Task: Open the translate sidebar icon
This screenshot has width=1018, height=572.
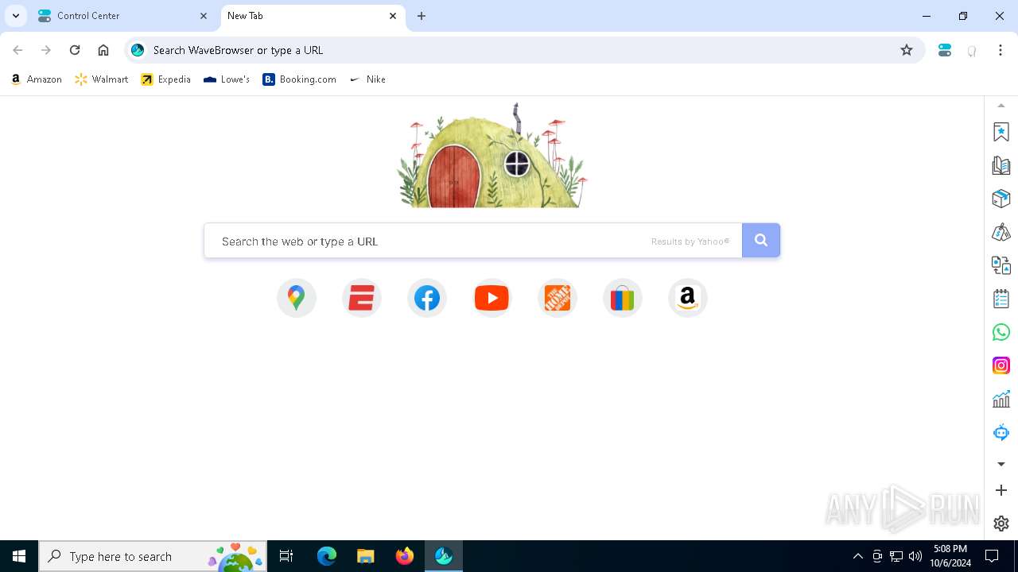Action: 1001,265
